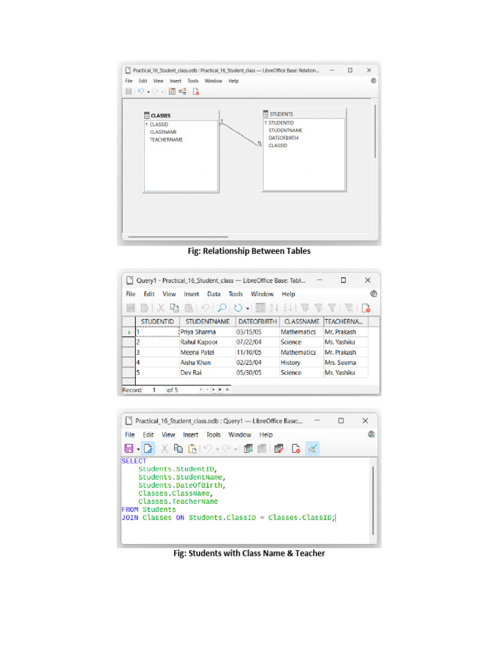Screen dimensions: 499x665
Task: Click Sort Ascending icon in Query1 table window
Action: pos(274,308)
